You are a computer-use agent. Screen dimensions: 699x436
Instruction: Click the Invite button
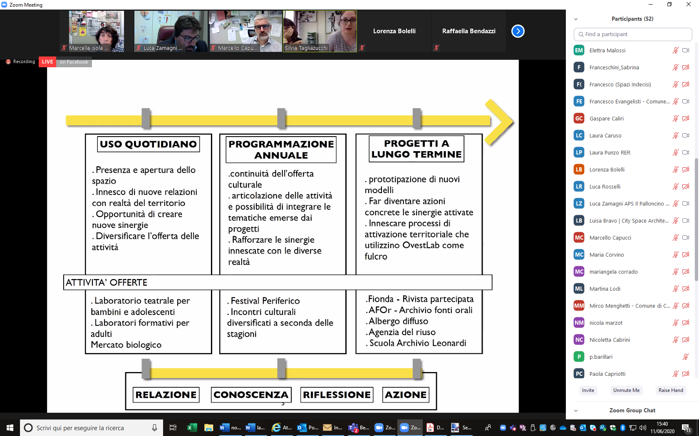tap(588, 390)
